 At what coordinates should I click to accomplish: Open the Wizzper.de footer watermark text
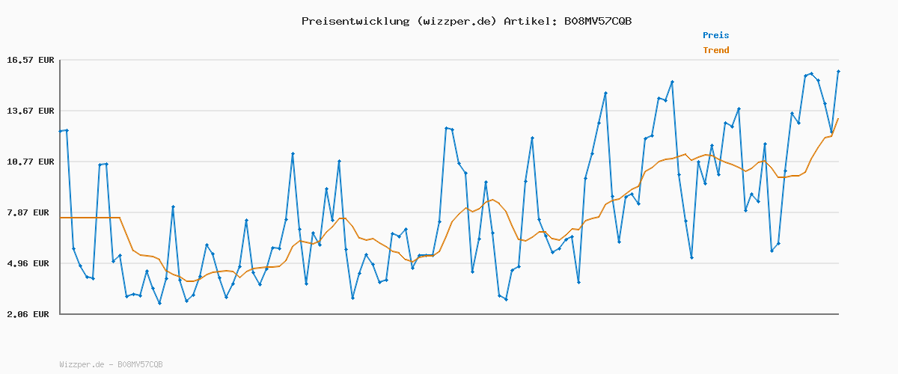[x=83, y=364]
